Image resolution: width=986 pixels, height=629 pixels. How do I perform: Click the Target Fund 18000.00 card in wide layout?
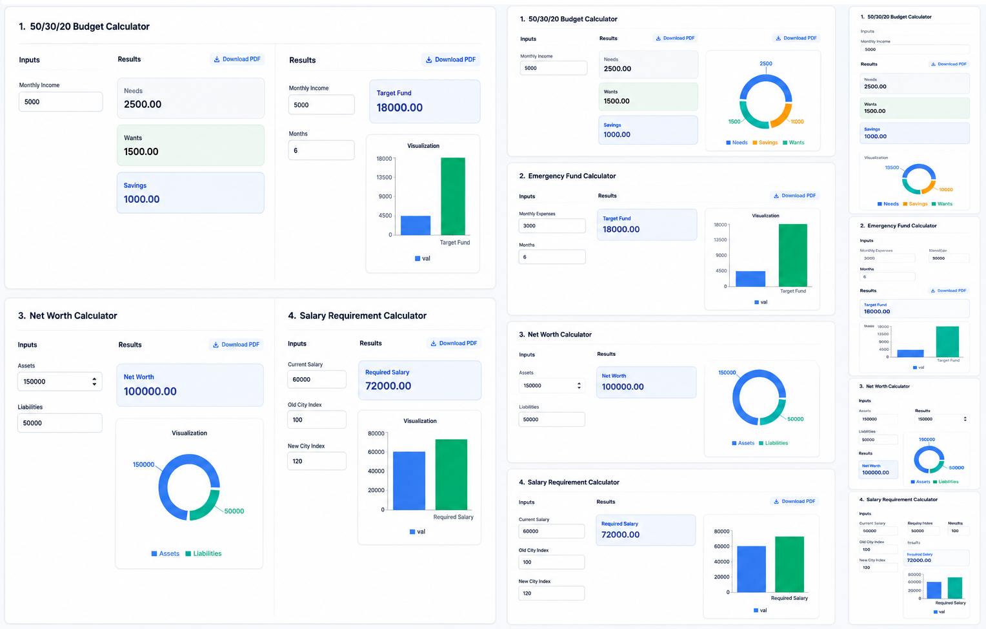point(425,101)
